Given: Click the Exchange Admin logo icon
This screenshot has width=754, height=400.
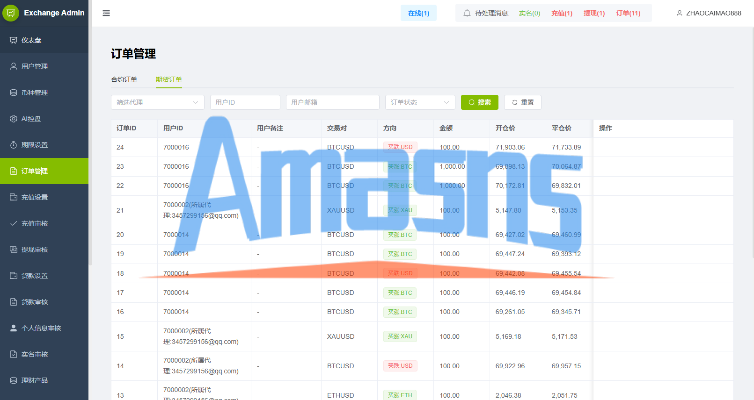Looking at the screenshot, I should pos(11,13).
